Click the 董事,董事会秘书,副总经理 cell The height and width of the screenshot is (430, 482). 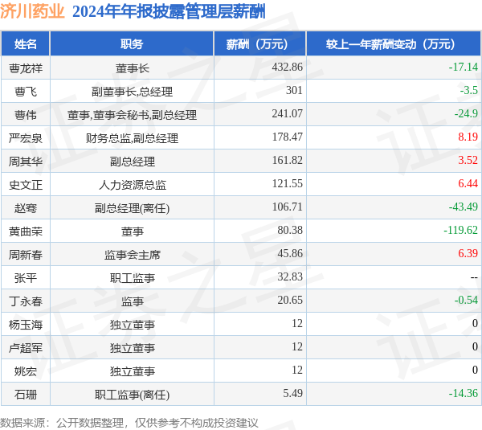coord(133,115)
